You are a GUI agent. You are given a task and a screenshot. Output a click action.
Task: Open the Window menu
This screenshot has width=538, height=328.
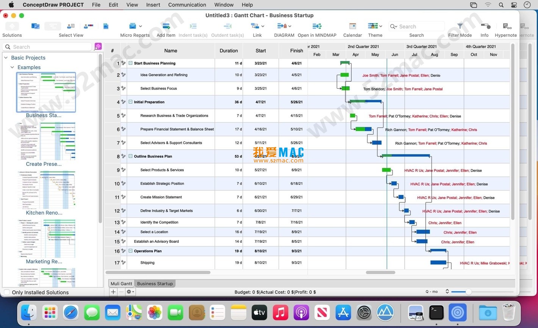pos(224,5)
